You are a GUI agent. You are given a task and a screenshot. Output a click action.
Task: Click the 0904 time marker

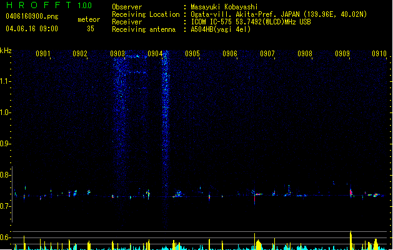[155, 54]
